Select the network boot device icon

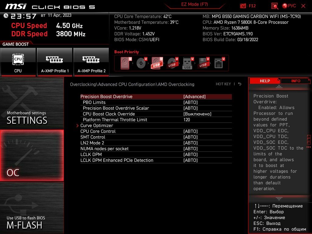pos(219,63)
